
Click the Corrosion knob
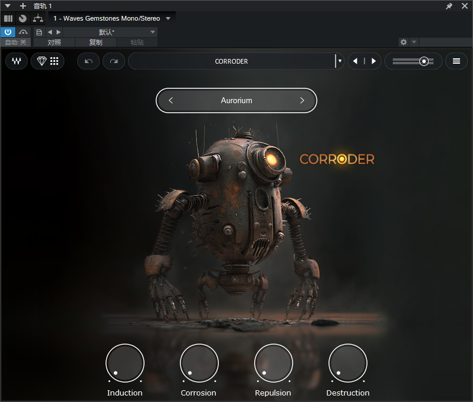tap(199, 363)
